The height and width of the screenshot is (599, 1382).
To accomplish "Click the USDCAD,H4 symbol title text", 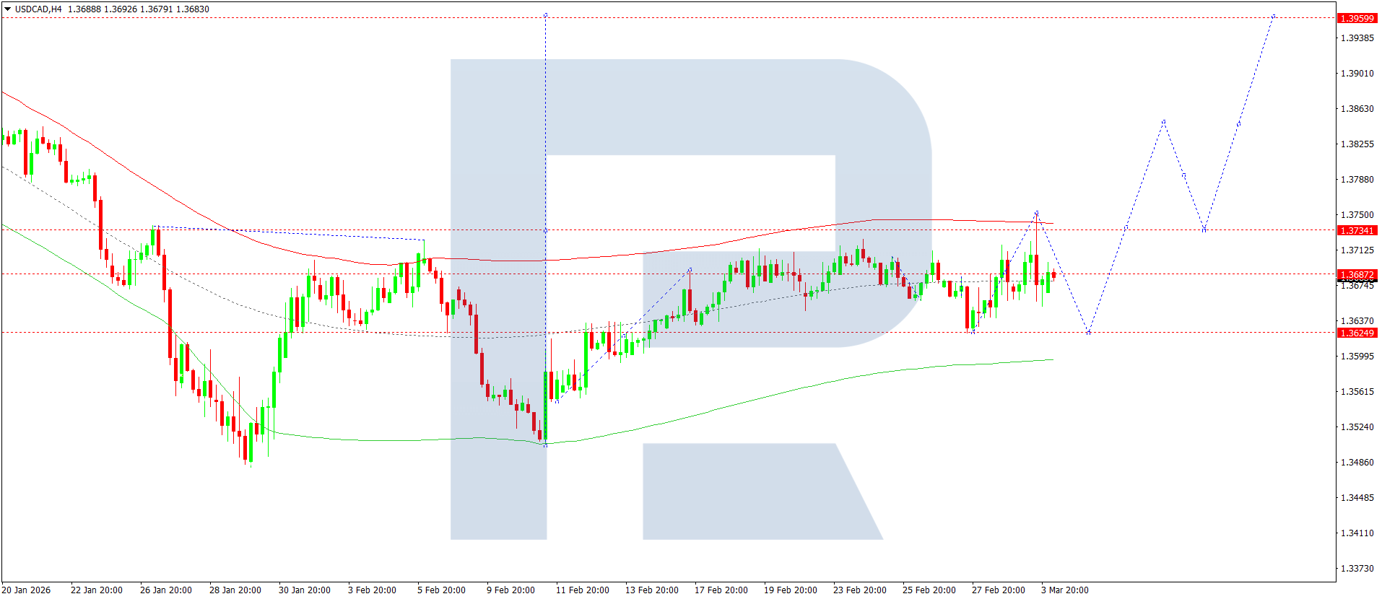I will [38, 9].
